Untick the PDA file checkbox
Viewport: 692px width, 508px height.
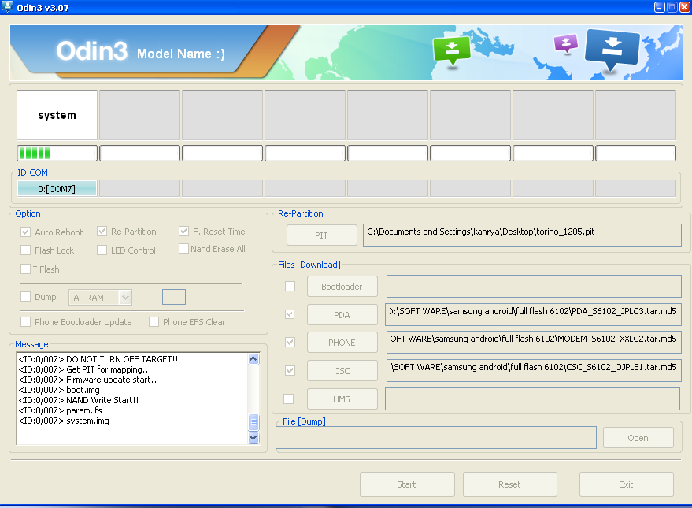tap(290, 314)
